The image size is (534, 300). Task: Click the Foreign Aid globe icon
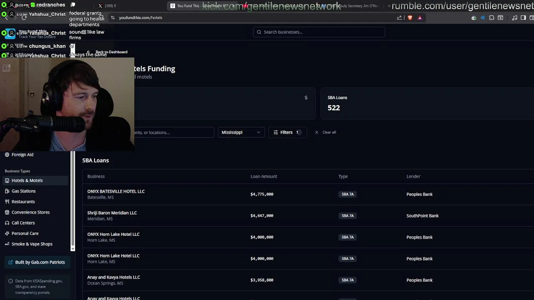coord(7,155)
